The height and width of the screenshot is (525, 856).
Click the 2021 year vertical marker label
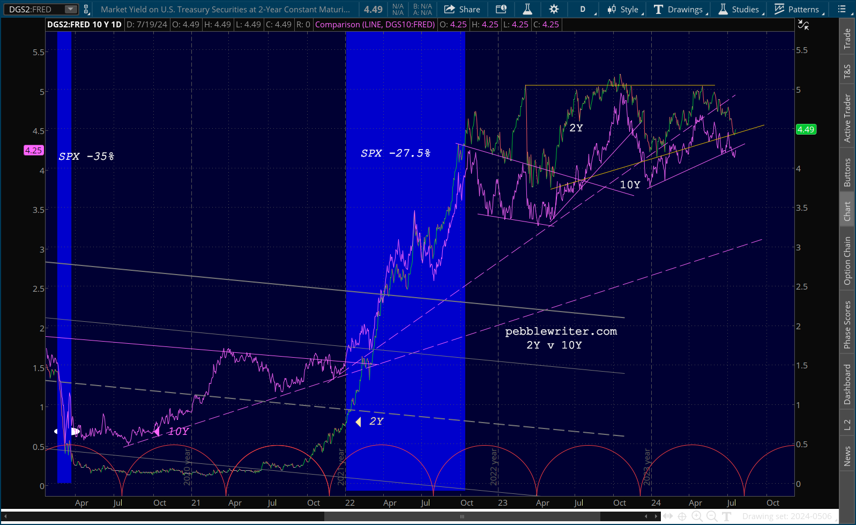point(341,467)
